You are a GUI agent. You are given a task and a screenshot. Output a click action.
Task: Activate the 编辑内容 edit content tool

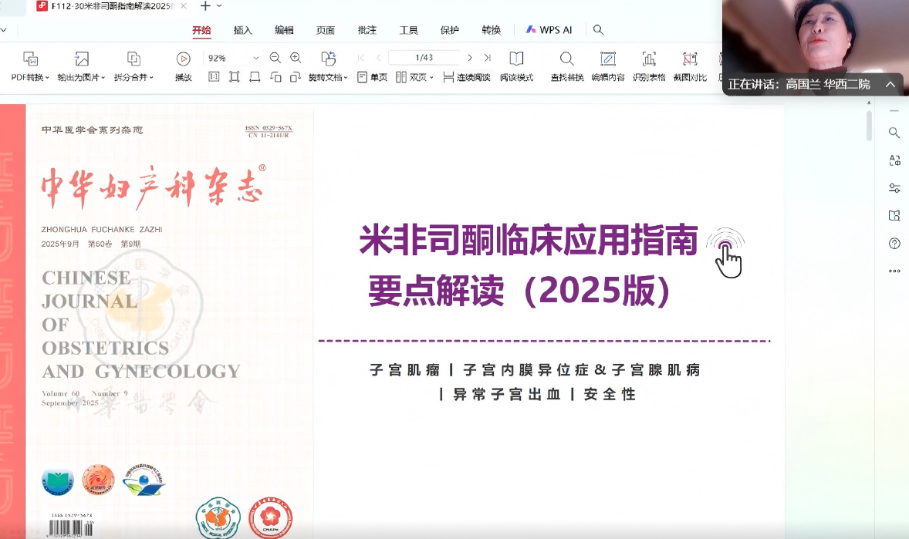coord(610,66)
